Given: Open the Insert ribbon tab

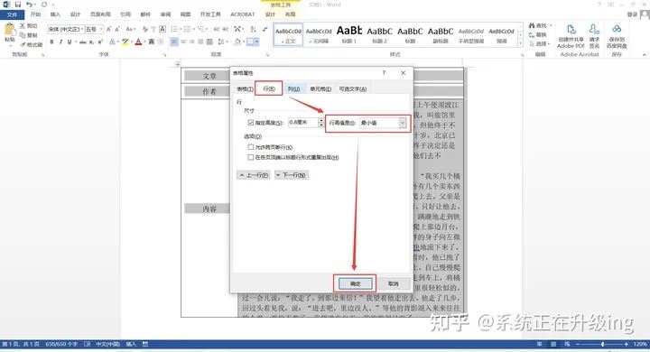Looking at the screenshot, I should pos(55,14).
